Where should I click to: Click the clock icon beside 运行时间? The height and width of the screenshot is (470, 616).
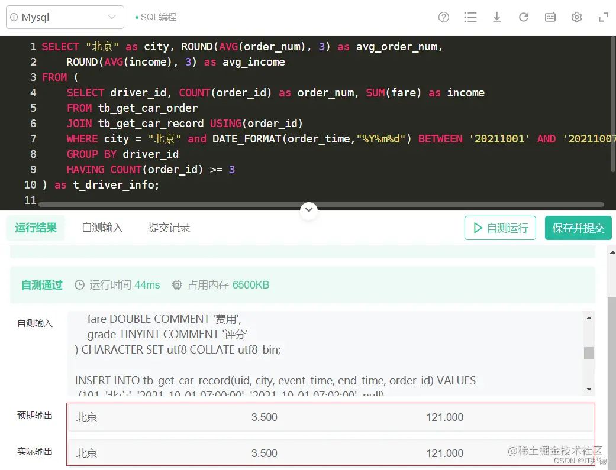tap(80, 285)
